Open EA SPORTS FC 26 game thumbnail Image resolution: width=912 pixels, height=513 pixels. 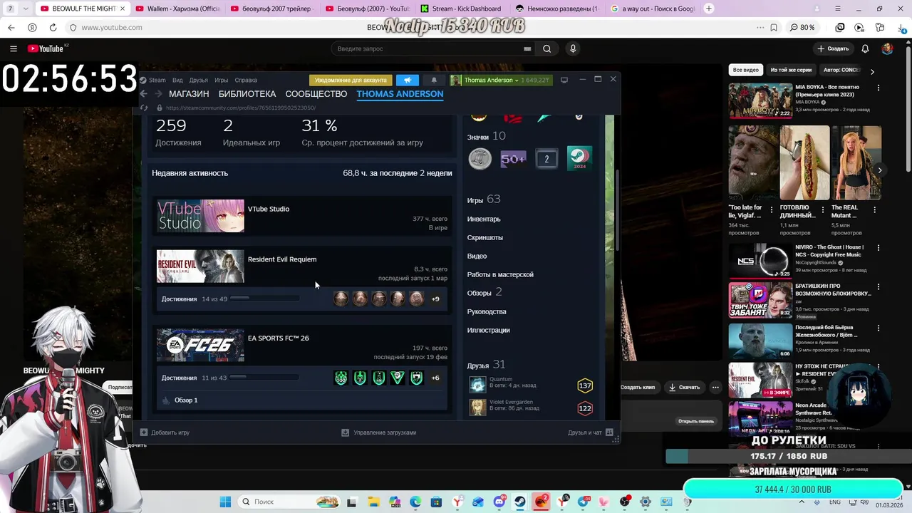pyautogui.click(x=200, y=346)
